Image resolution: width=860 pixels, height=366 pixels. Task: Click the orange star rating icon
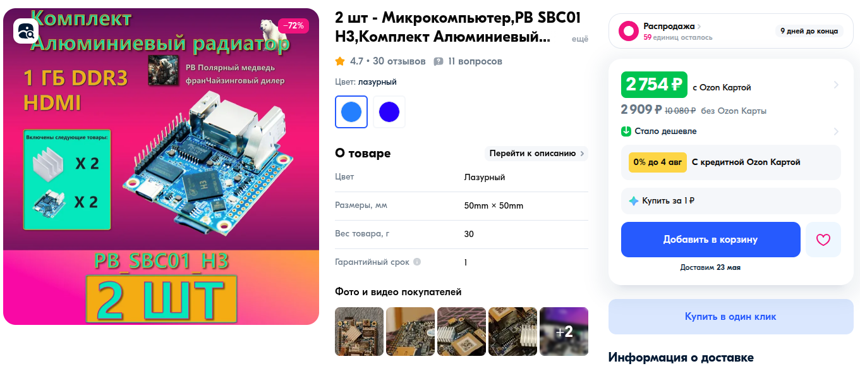(x=340, y=61)
